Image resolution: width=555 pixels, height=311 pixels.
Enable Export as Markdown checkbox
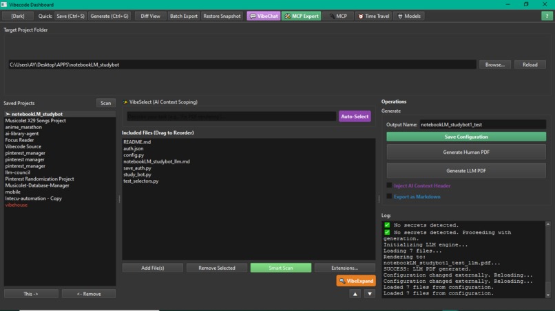[x=389, y=196]
